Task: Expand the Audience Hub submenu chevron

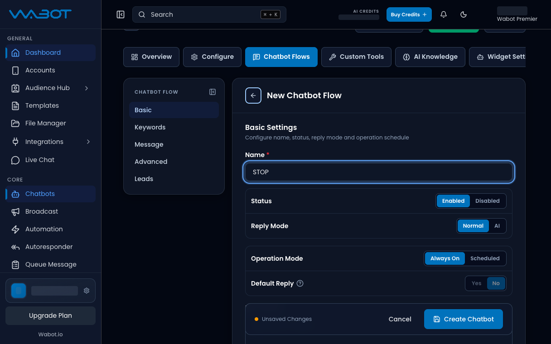Action: click(x=87, y=88)
